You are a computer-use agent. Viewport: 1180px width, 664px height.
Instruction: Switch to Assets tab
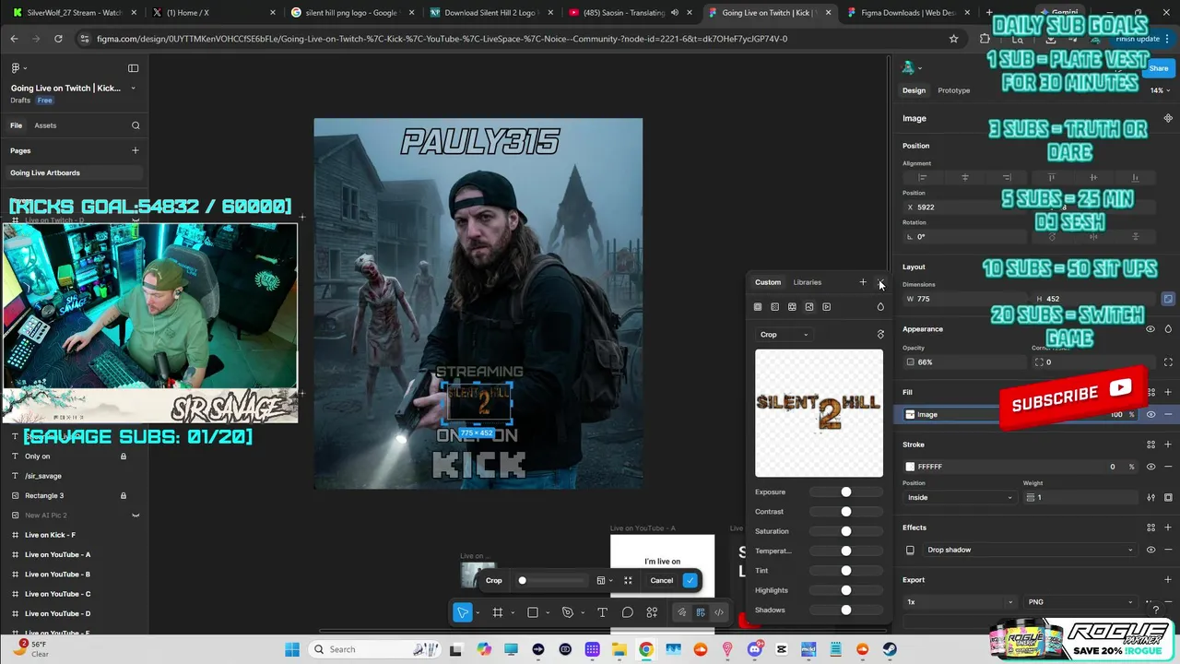(45, 125)
